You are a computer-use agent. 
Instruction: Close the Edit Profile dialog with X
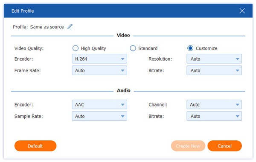point(242,11)
